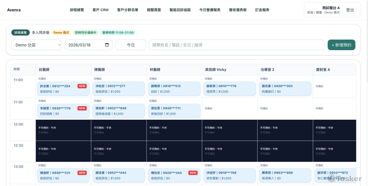The image size is (368, 186).
Task: Go to 今日營運報表 page
Action: click(210, 10)
